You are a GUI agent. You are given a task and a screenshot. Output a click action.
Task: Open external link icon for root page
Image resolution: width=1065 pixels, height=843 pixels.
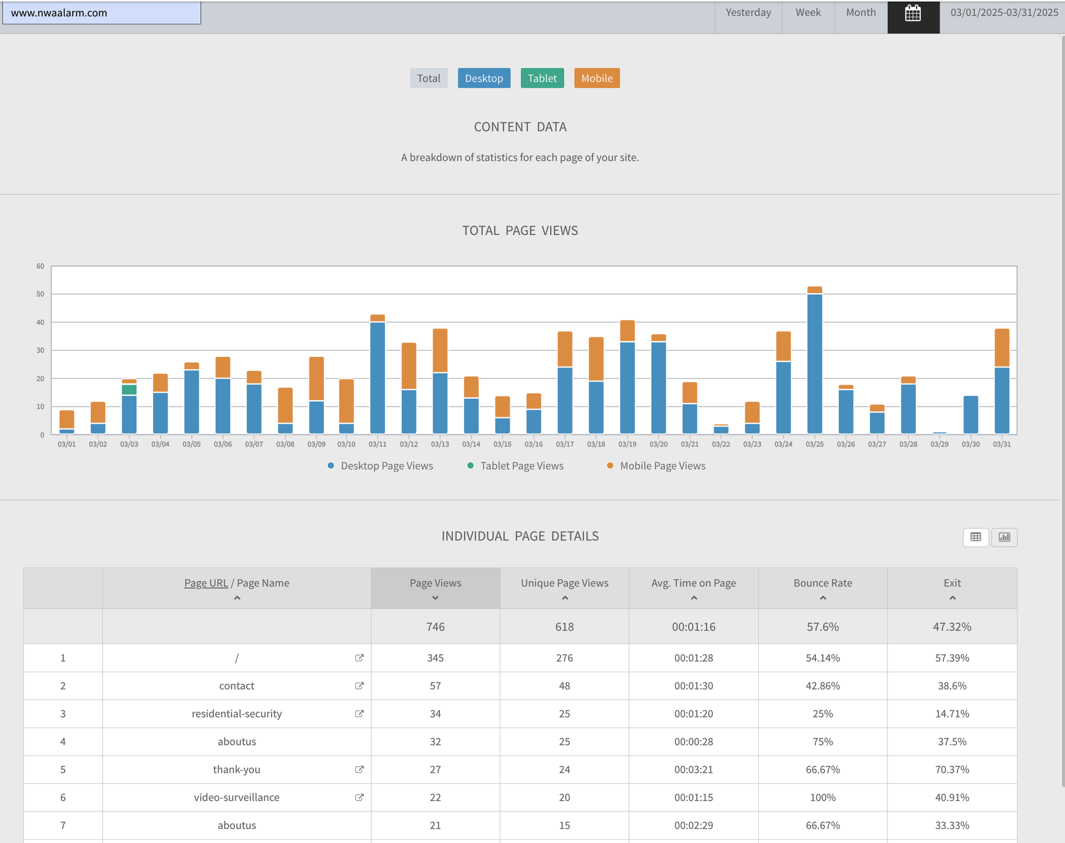(359, 658)
